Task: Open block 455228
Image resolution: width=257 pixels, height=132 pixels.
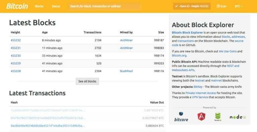Action: click(16, 71)
